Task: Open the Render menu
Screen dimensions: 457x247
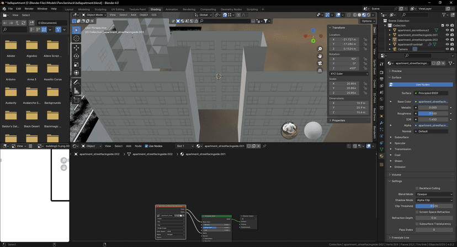Action: (x=29, y=9)
